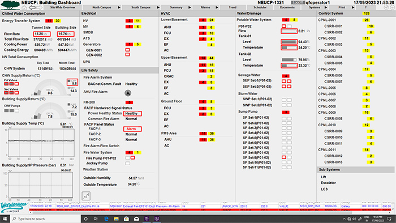Click the LogOff button

click(x=298, y=2)
